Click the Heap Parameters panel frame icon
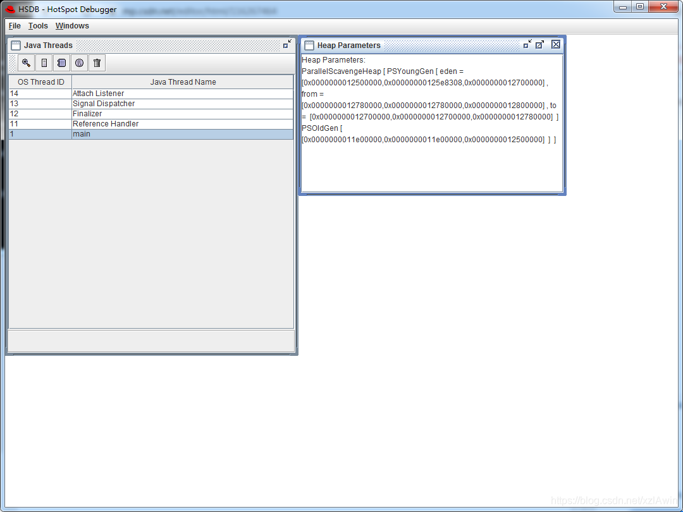Viewport: 683px width, 512px height. 308,45
